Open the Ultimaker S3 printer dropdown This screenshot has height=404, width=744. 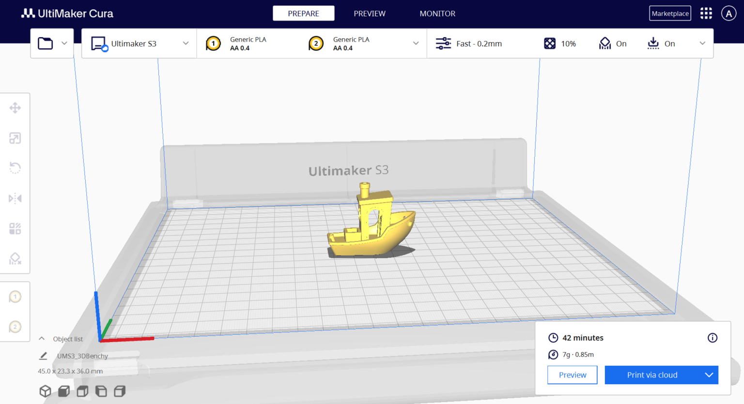[186, 43]
